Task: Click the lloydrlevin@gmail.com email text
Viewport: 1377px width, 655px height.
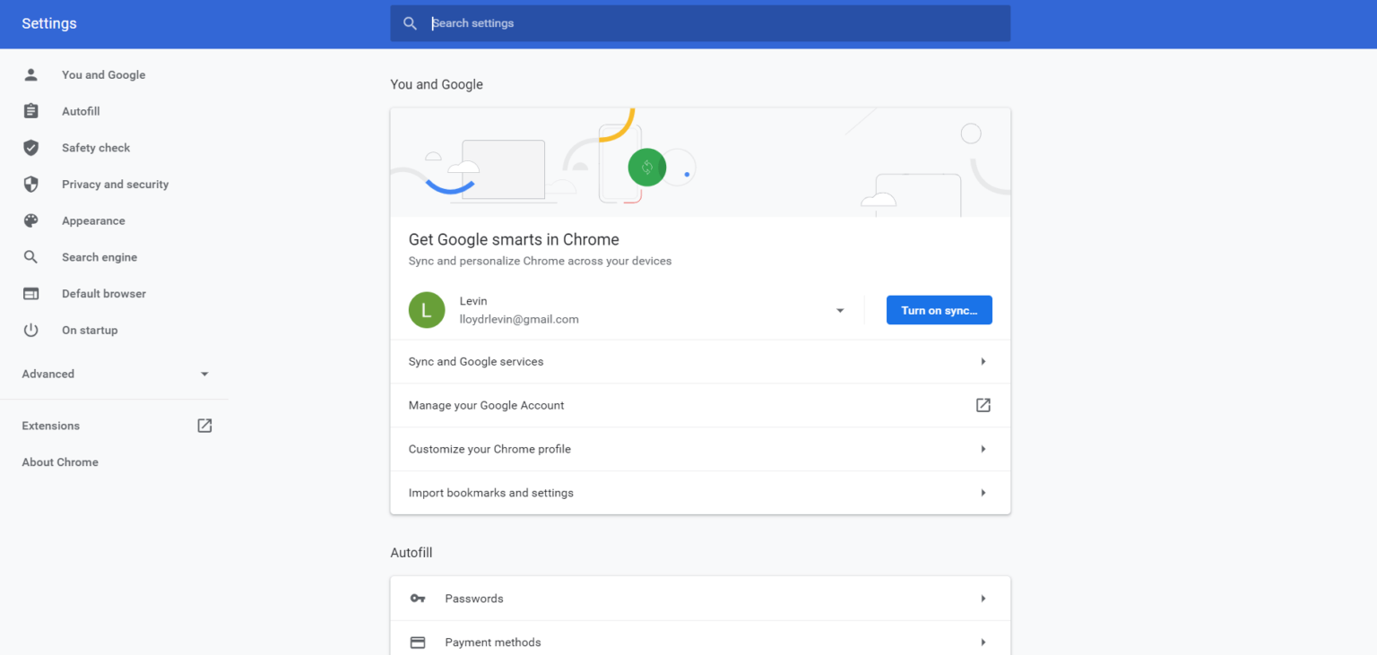Action: (519, 319)
